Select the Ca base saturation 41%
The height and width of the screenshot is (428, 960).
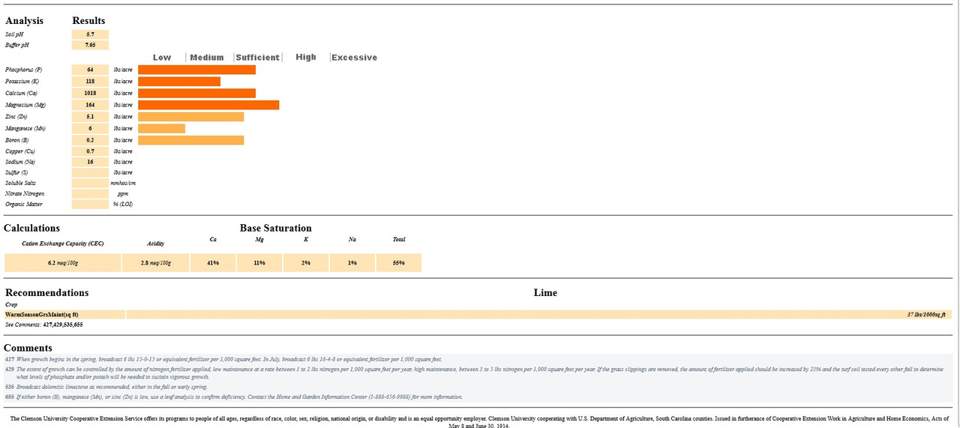coord(213,263)
